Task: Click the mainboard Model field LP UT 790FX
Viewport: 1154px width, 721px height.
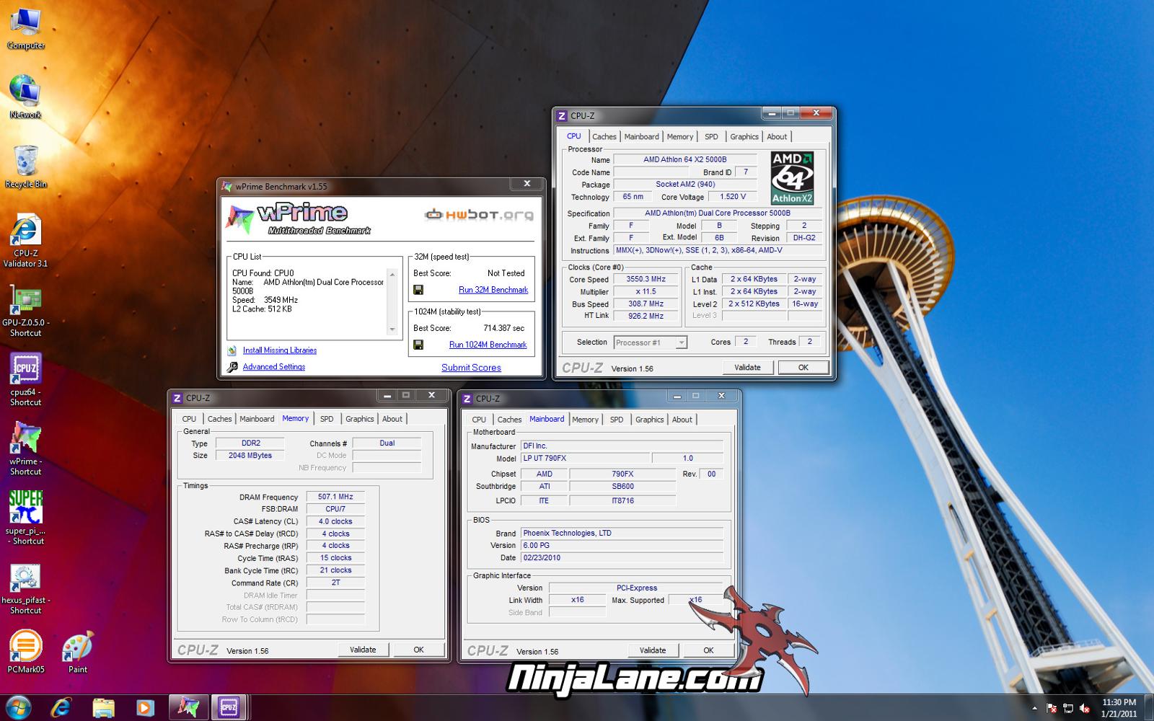Action: [584, 459]
